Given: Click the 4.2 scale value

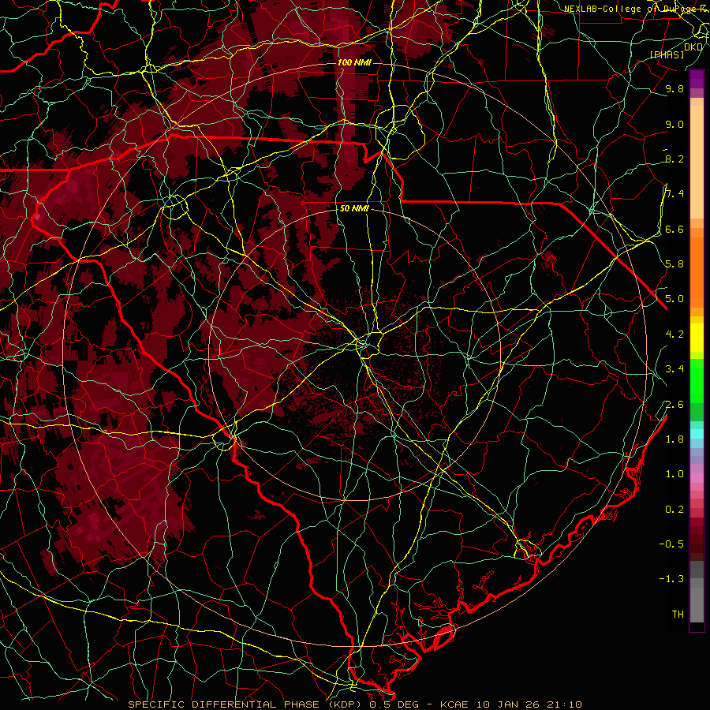Looking at the screenshot, I should click(x=674, y=334).
